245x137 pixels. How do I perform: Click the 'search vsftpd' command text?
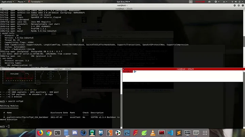[x=16, y=101]
